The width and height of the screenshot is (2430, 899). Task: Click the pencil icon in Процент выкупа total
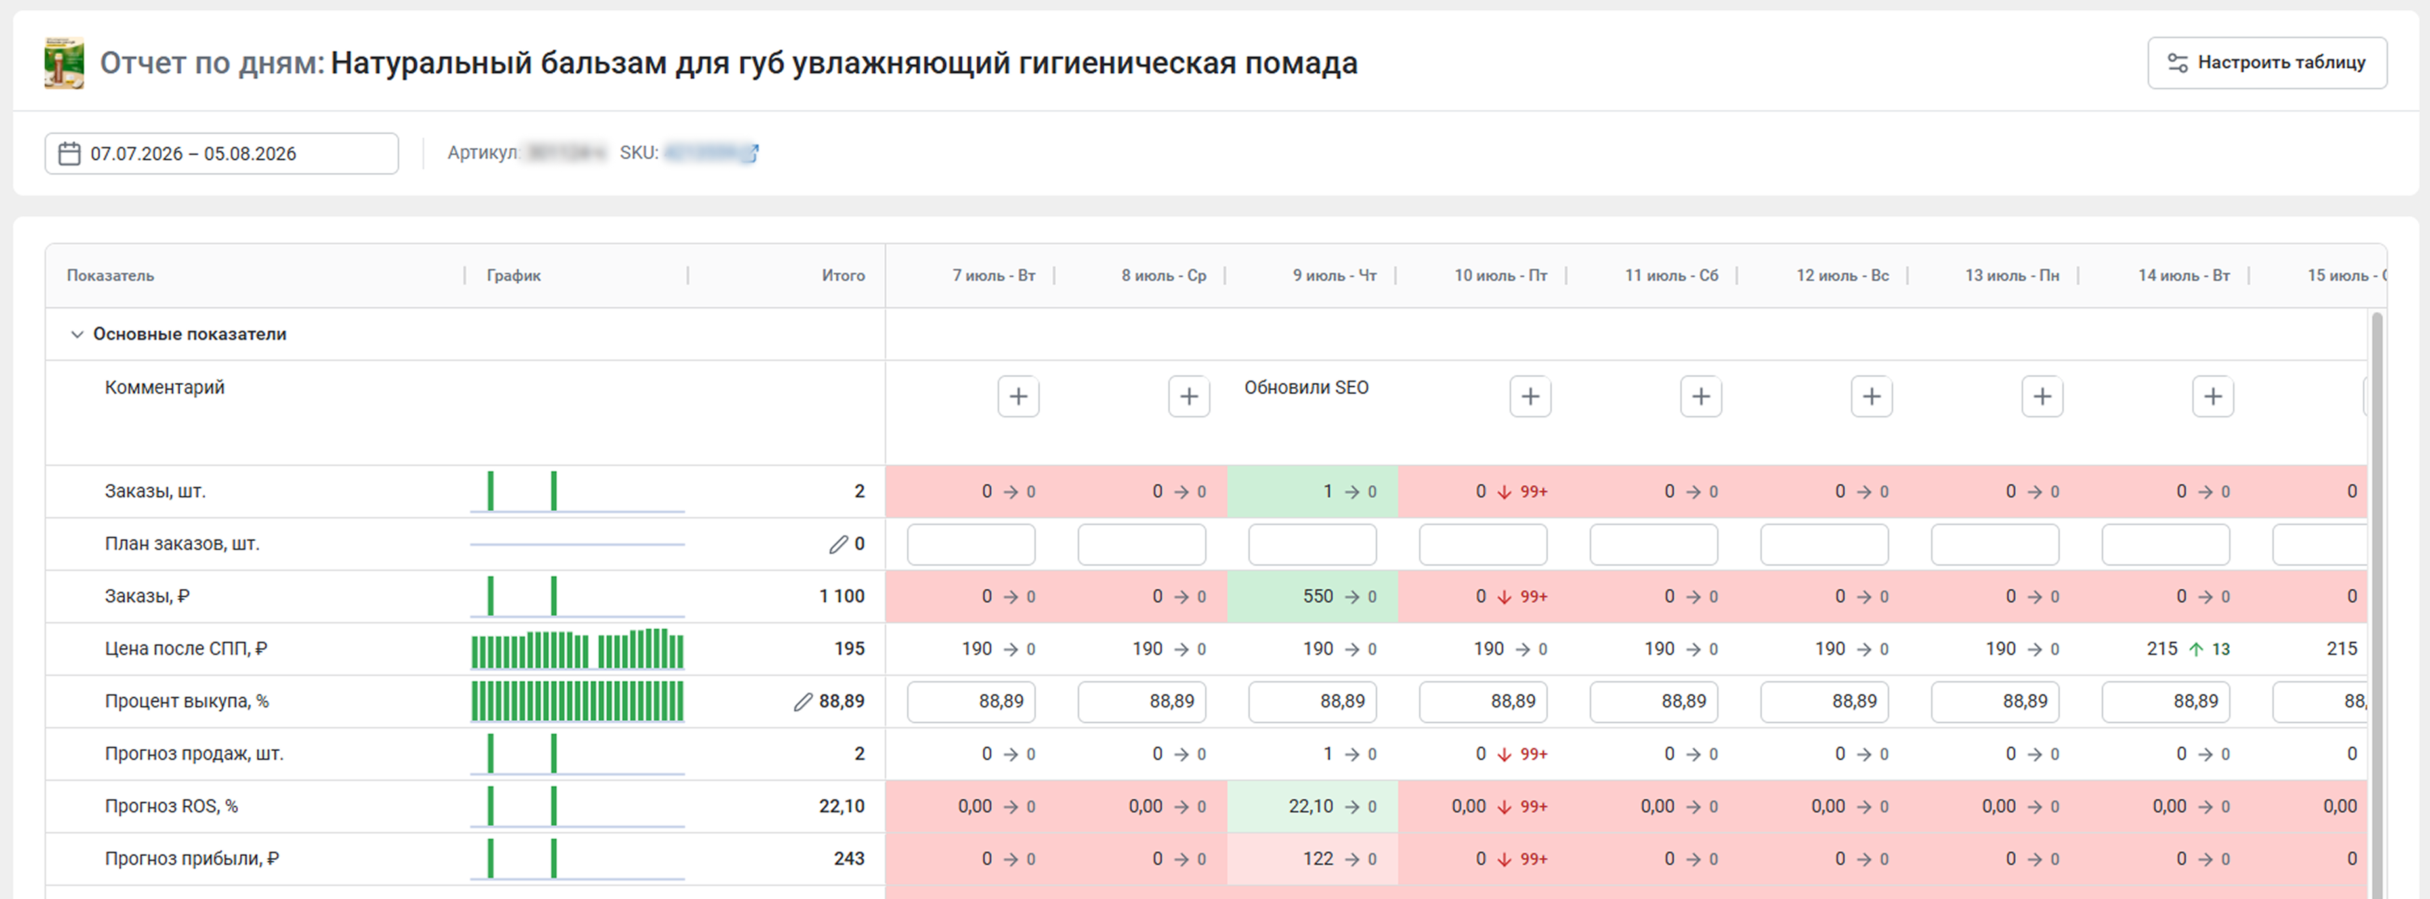click(x=803, y=702)
